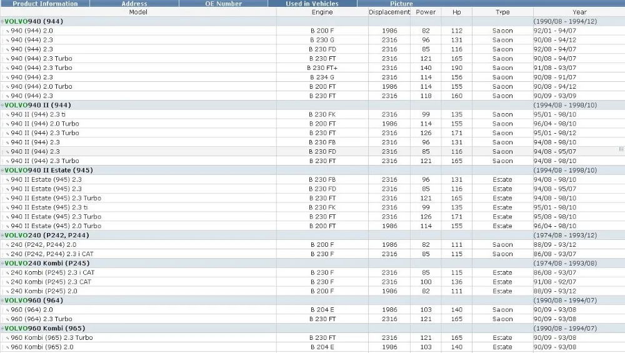
Task: Collapse the VOLVO960 (964) group
Action: point(2,301)
